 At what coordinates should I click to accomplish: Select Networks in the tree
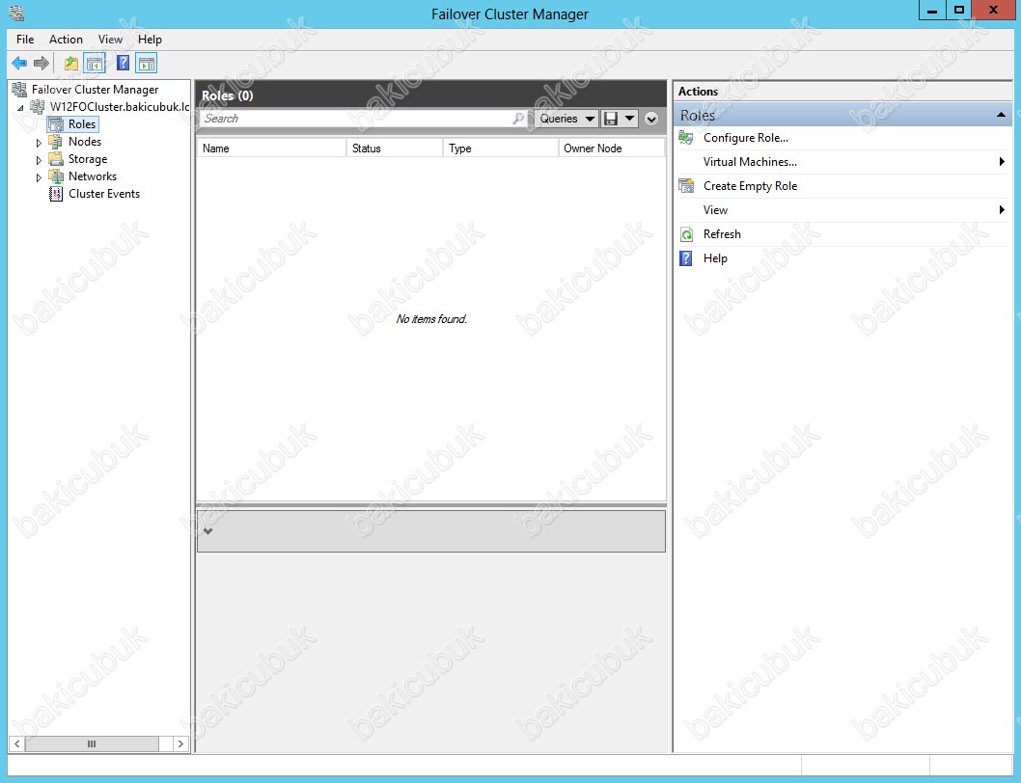[x=93, y=176]
